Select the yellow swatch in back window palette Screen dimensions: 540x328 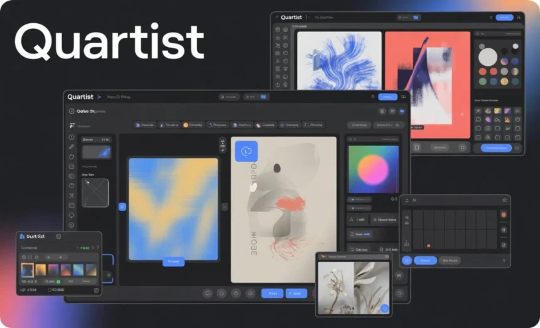tap(504, 82)
